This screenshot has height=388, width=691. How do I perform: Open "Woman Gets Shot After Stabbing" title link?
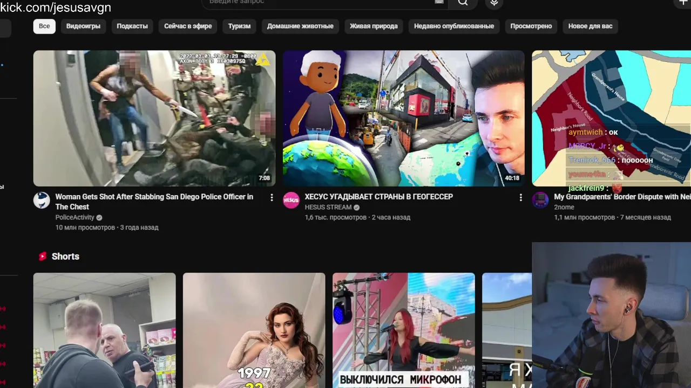tap(154, 202)
